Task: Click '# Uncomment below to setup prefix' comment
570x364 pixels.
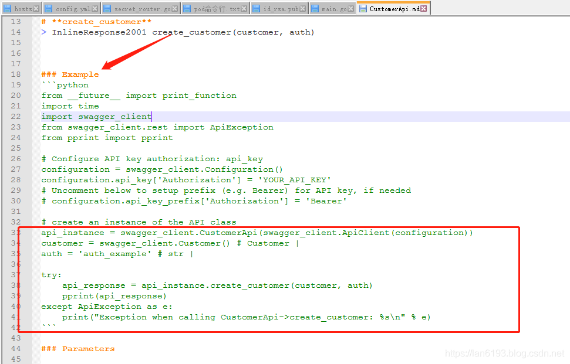Action: point(226,190)
